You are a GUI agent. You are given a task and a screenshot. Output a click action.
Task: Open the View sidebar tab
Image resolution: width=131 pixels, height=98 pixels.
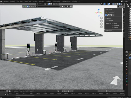pyautogui.click(x=124, y=19)
